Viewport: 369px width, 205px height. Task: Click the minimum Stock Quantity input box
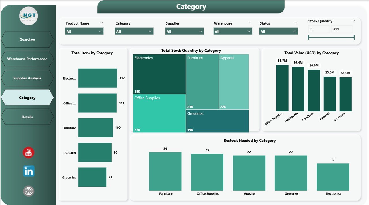[319, 29]
